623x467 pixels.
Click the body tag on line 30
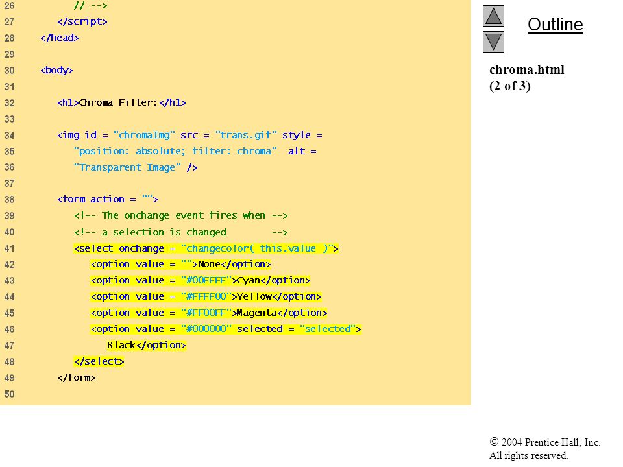tap(56, 70)
